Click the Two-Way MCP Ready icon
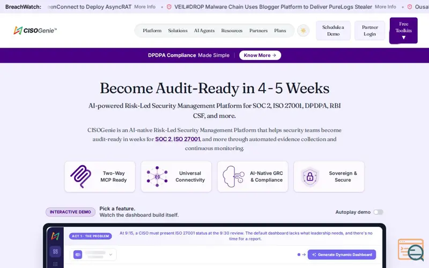The height and width of the screenshot is (268, 429). 81,176
